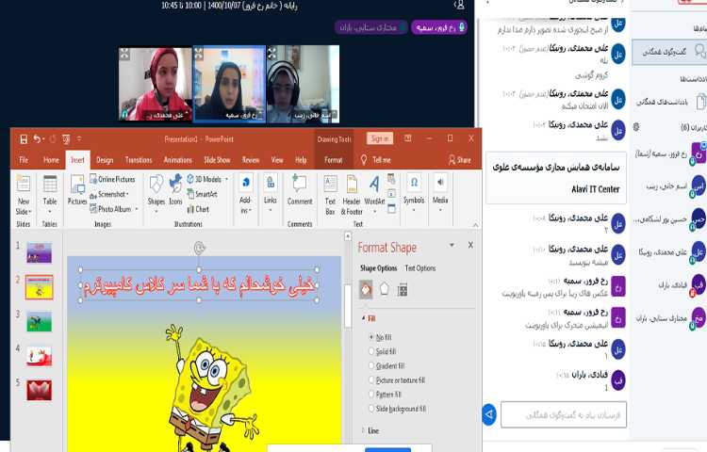Select slide 5 thumbnail
Viewport: 707px width, 452px height.
coord(40,391)
